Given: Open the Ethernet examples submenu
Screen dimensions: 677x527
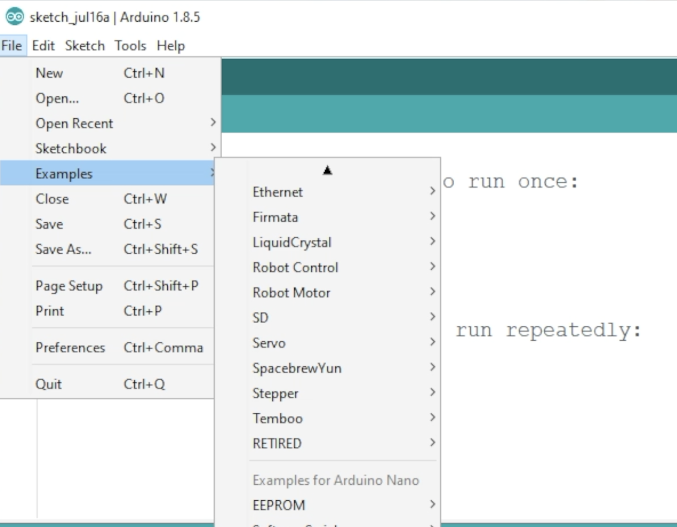Looking at the screenshot, I should pyautogui.click(x=278, y=192).
